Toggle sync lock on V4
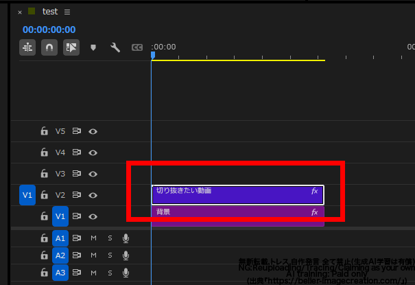The width and height of the screenshot is (415, 285). [77, 152]
